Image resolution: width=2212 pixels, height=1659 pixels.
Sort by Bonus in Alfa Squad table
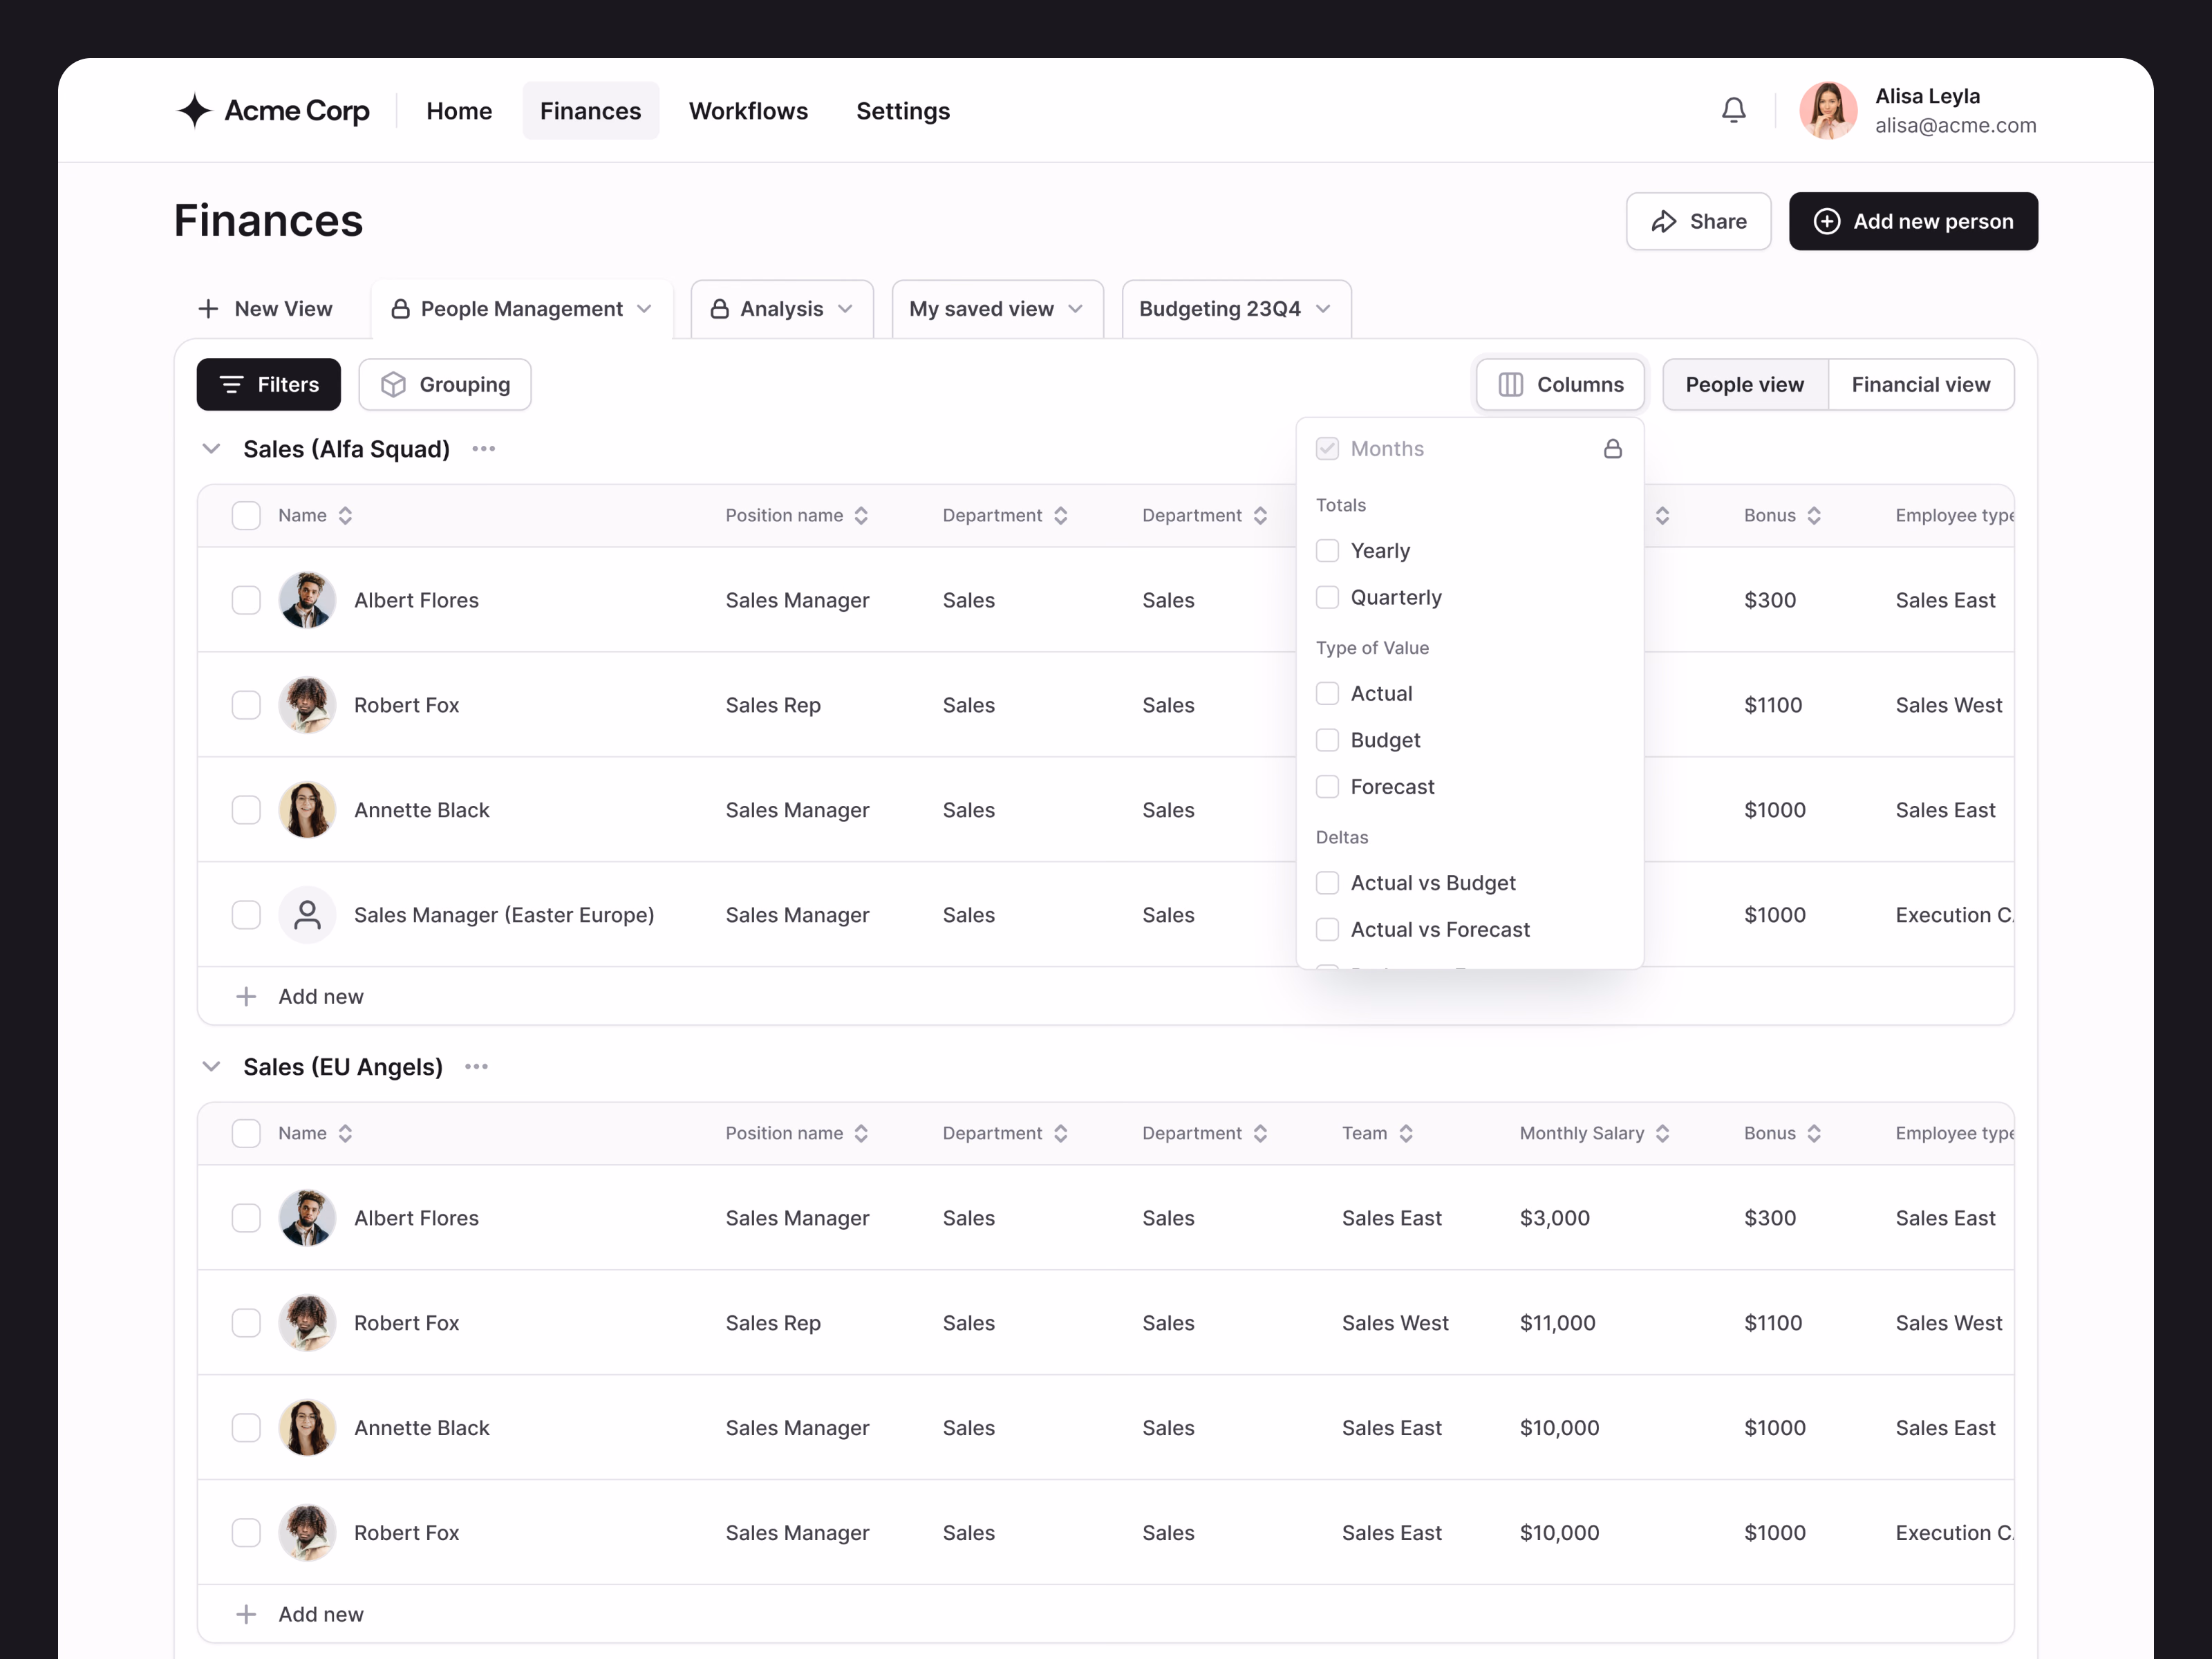coord(1814,516)
